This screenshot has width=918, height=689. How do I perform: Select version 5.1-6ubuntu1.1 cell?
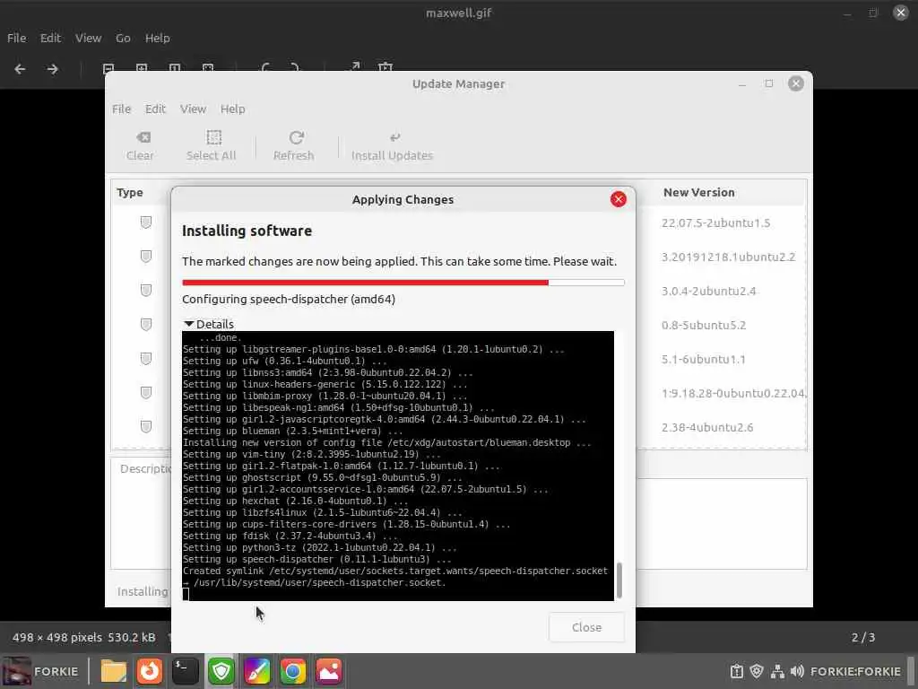(703, 359)
